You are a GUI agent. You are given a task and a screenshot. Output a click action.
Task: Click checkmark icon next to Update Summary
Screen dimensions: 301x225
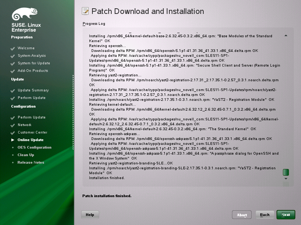point(13,91)
